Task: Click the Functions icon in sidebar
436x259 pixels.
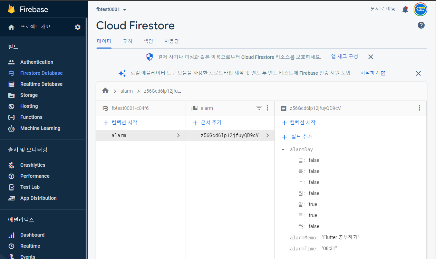Action: click(11, 117)
